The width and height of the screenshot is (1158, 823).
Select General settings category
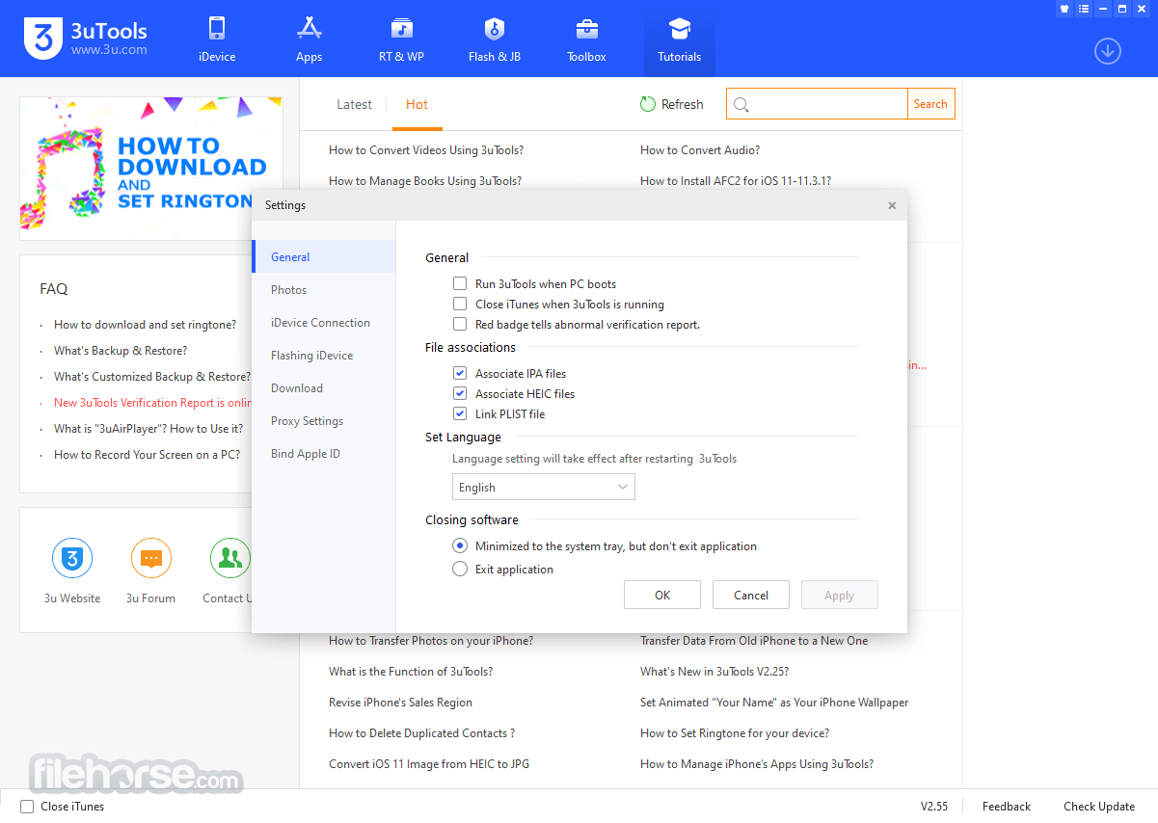point(324,257)
